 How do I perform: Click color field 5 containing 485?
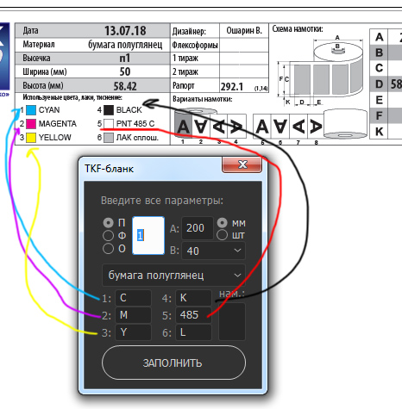(194, 315)
